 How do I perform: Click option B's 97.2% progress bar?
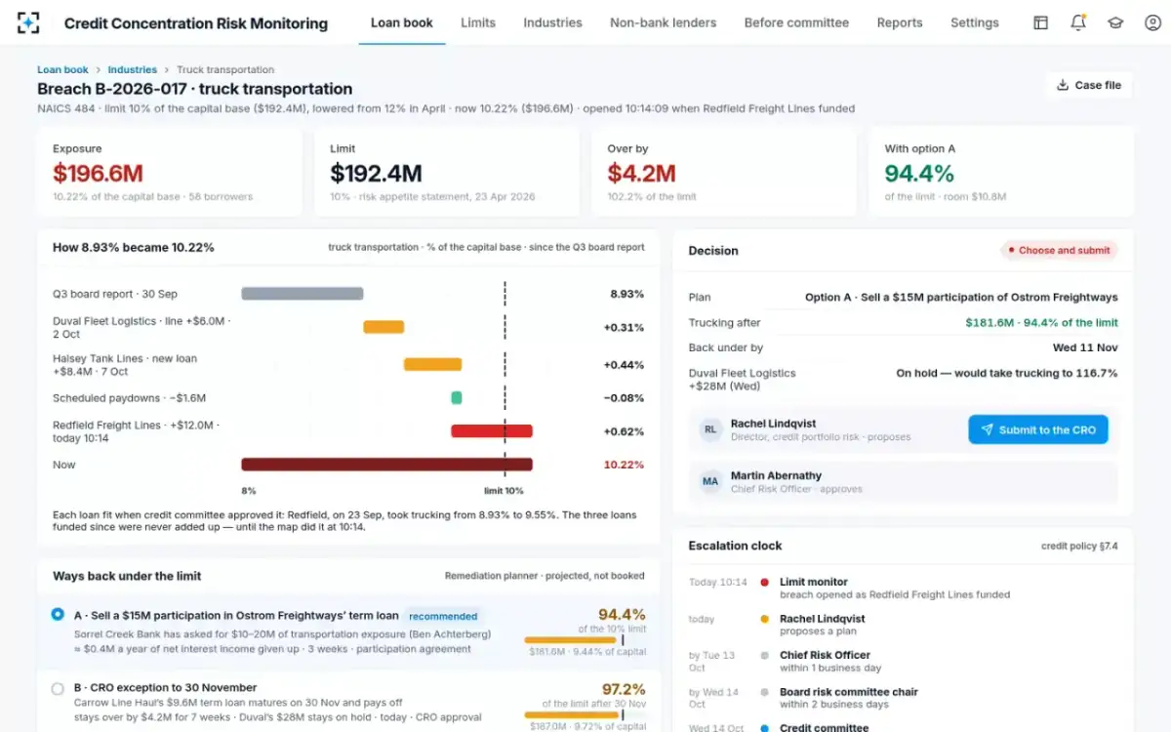pyautogui.click(x=585, y=714)
